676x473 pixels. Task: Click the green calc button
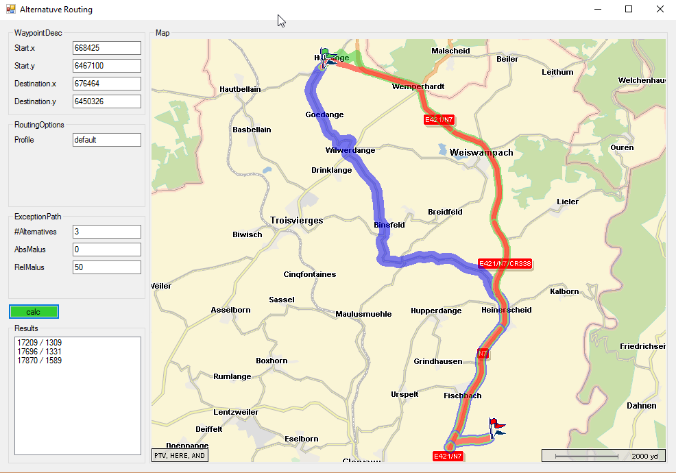click(x=34, y=312)
